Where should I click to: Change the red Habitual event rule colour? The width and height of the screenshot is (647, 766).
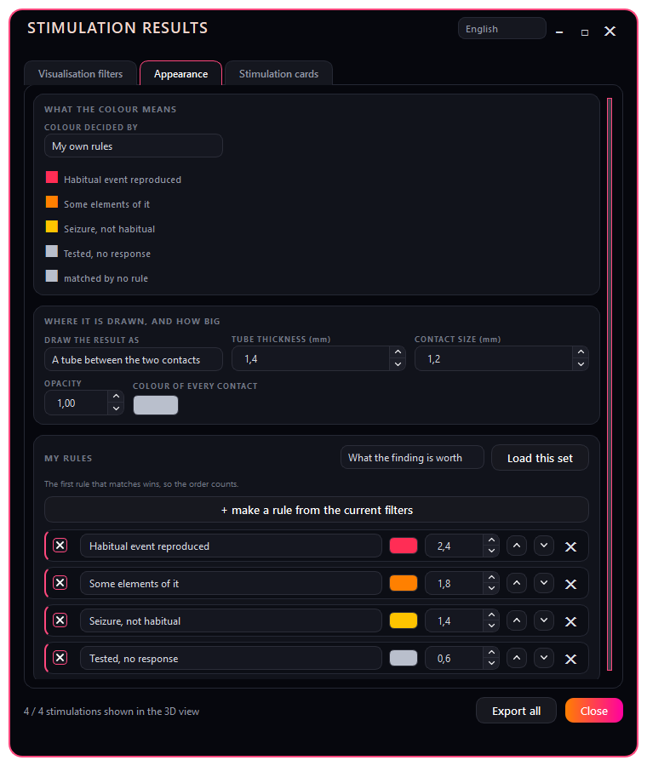coord(404,546)
